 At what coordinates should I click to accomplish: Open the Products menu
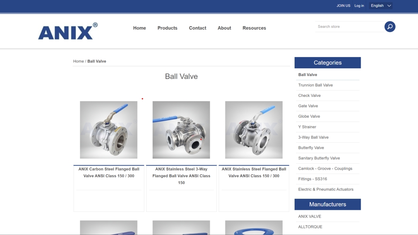[168, 28]
